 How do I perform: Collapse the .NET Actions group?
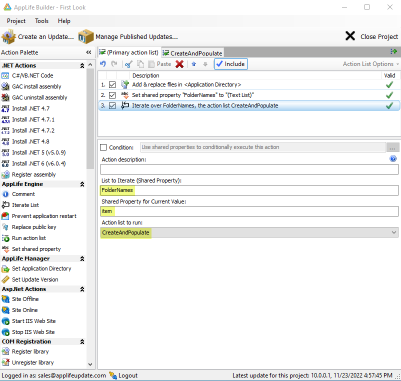(x=82, y=65)
